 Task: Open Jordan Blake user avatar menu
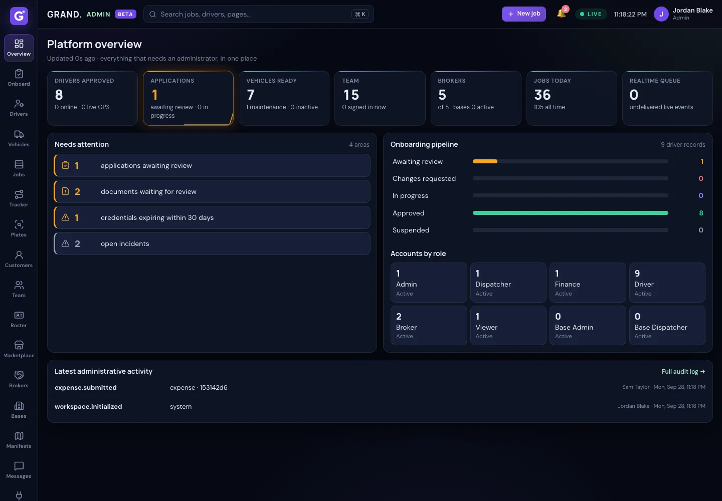(x=661, y=14)
